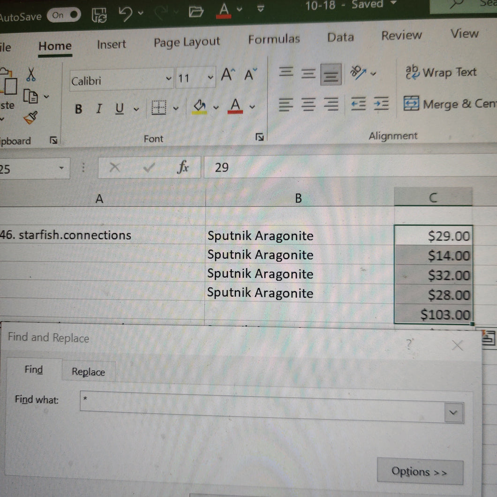Click the Undo arrow icon
497x497 pixels.
[x=125, y=14]
